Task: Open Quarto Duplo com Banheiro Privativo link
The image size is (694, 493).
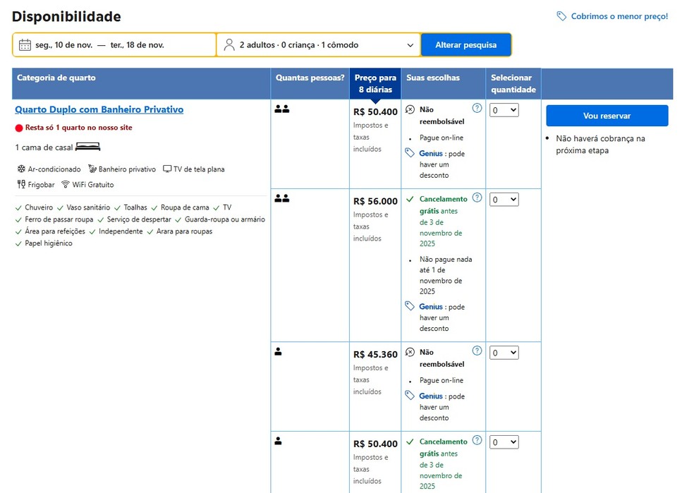Action: (99, 110)
